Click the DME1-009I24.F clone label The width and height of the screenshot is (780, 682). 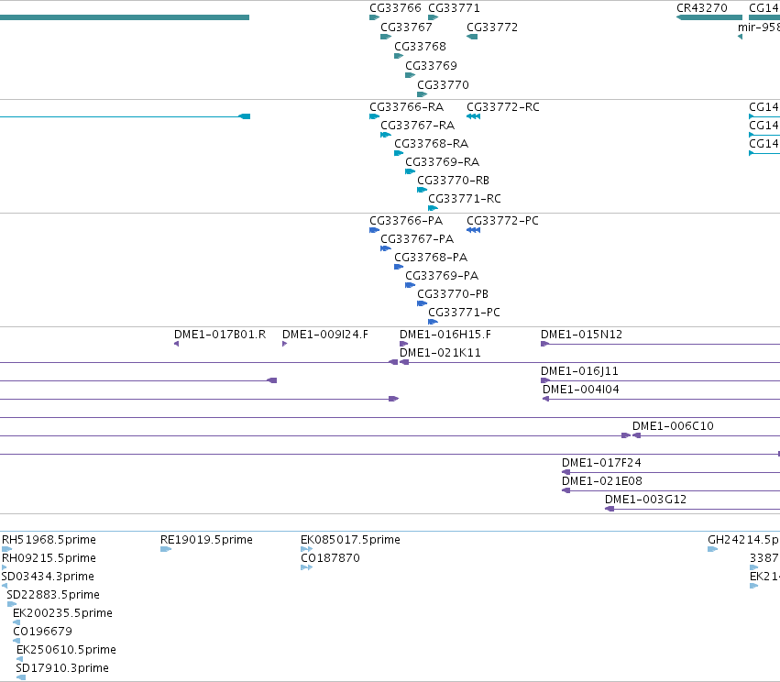click(325, 335)
